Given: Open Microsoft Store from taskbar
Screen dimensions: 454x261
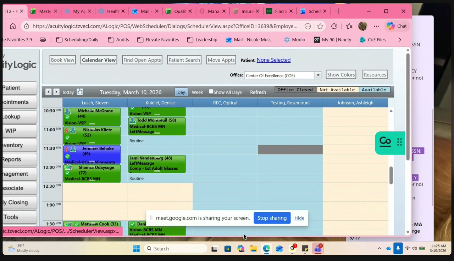Looking at the screenshot, I should coord(228,249).
